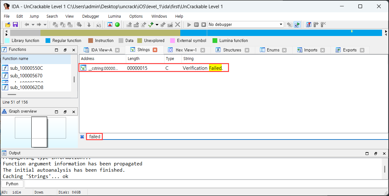Sort by the Address column header
The width and height of the screenshot is (389, 196).
point(102,58)
